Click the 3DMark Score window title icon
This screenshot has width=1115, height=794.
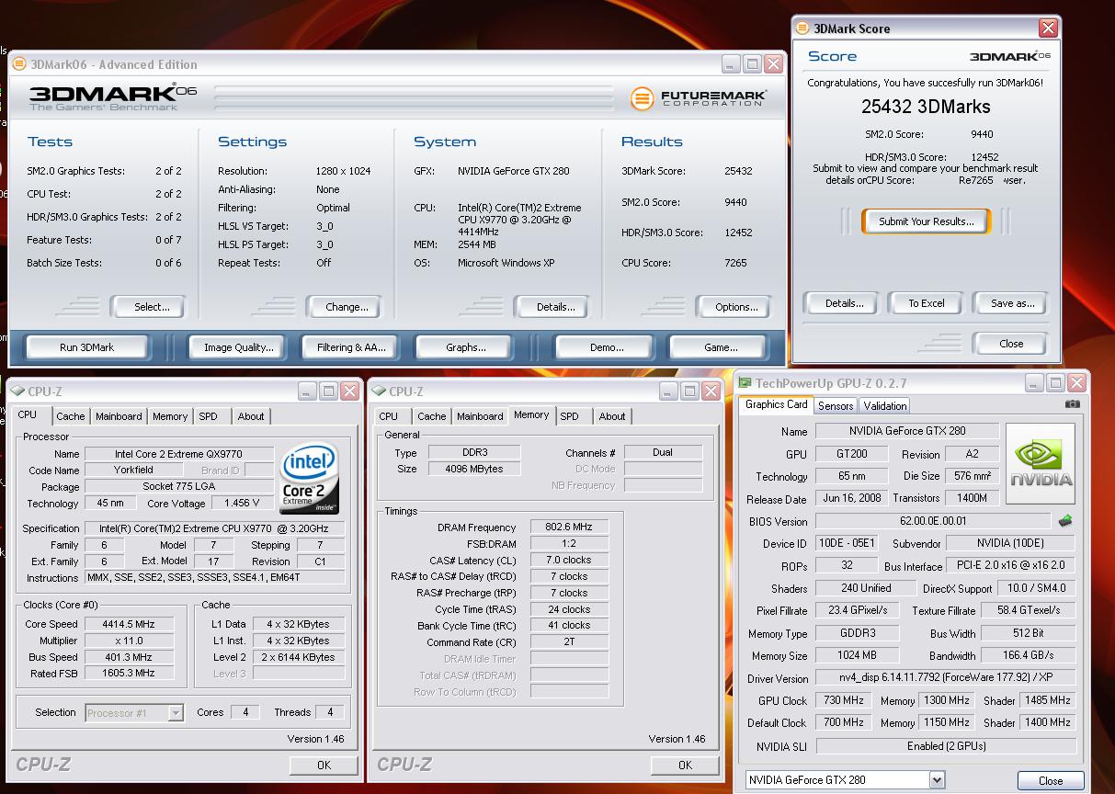(x=802, y=28)
